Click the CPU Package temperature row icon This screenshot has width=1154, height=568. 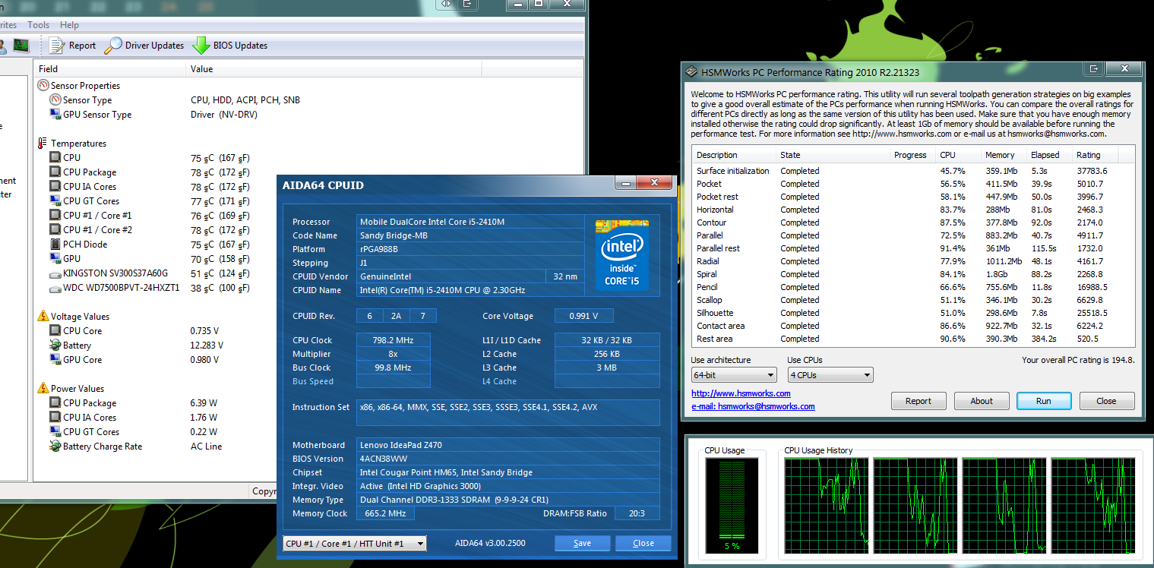click(55, 172)
